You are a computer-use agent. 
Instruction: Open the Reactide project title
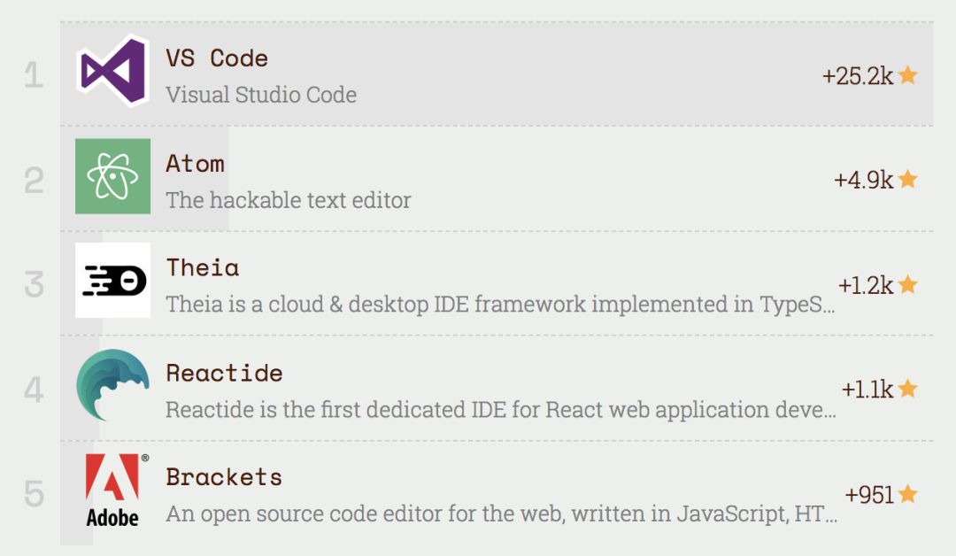[224, 373]
